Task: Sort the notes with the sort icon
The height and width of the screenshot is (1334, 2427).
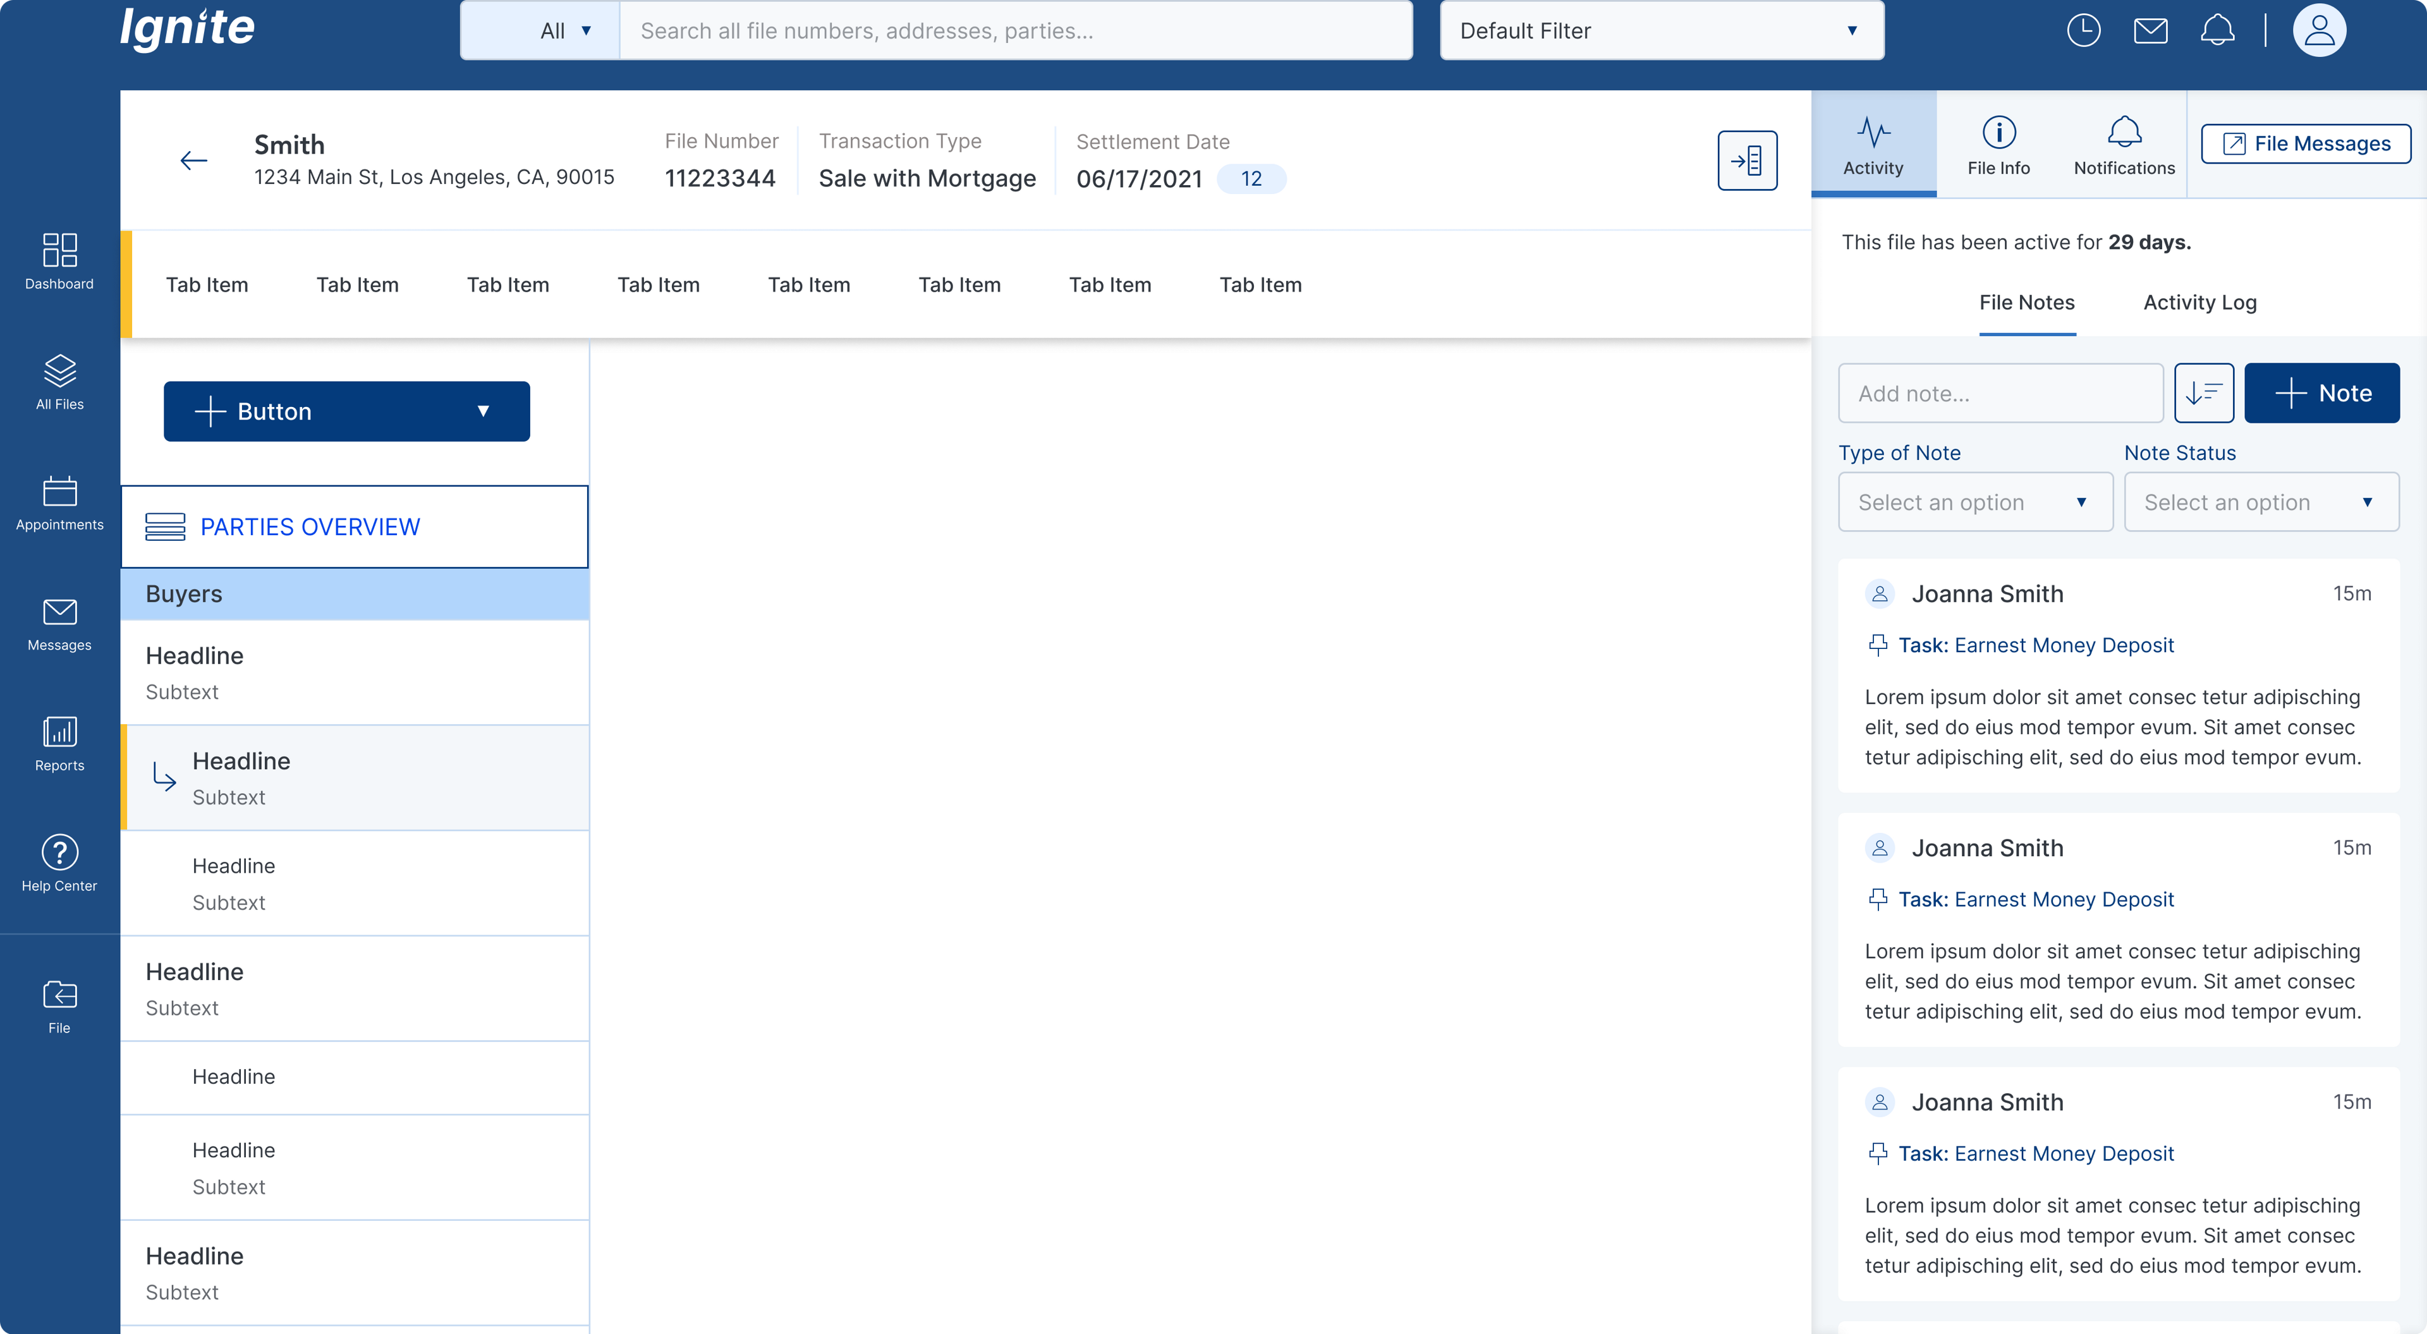Action: coord(2204,393)
